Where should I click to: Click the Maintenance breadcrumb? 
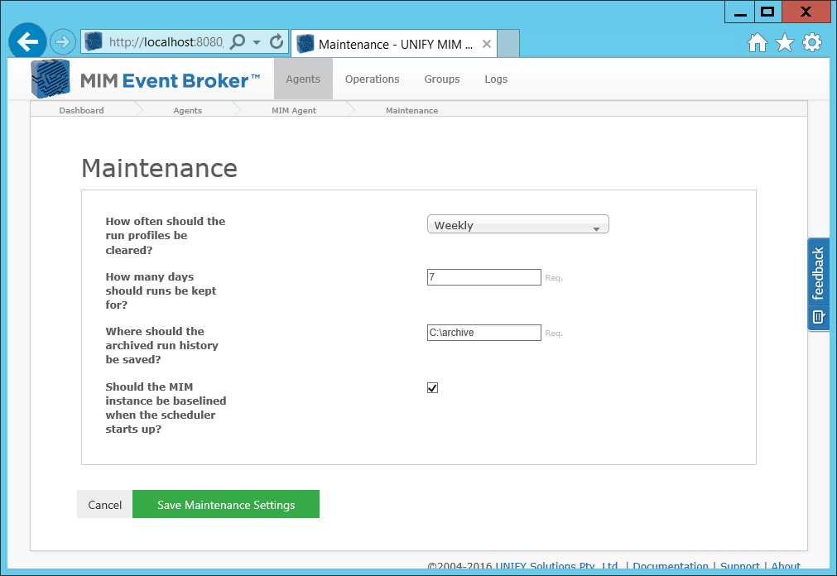[411, 110]
